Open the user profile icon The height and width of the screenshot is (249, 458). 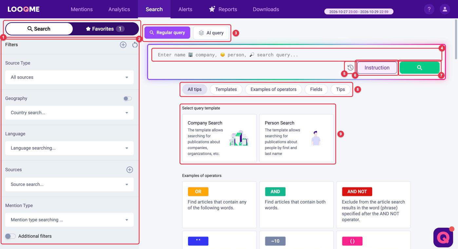click(445, 9)
